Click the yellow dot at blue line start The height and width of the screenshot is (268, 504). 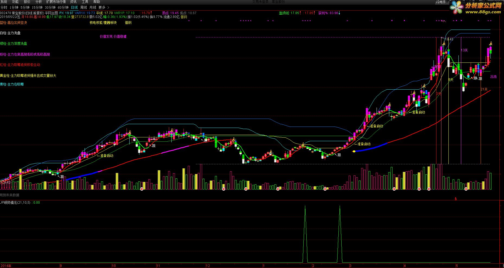click(x=354, y=151)
